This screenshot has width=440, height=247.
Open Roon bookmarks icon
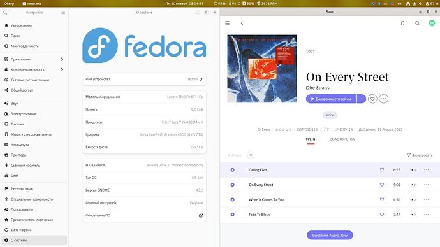click(x=402, y=24)
